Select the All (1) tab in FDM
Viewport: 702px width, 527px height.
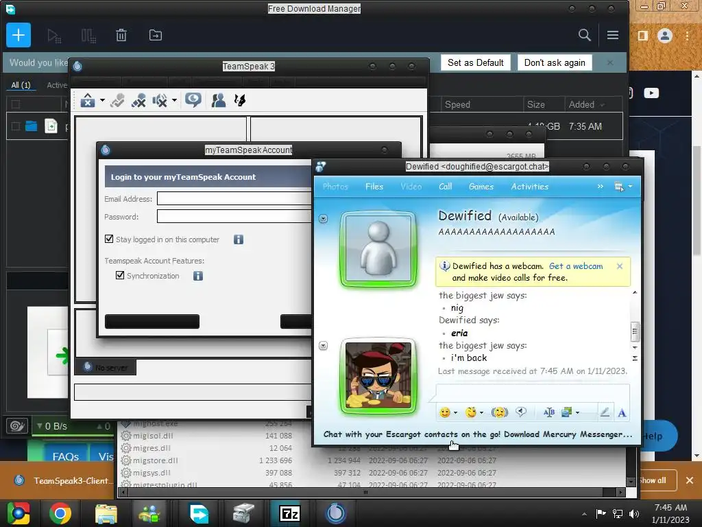21,84
